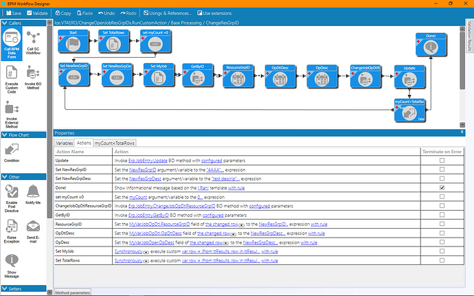Save the workflow
474x296 pixels.
(x=14, y=13)
